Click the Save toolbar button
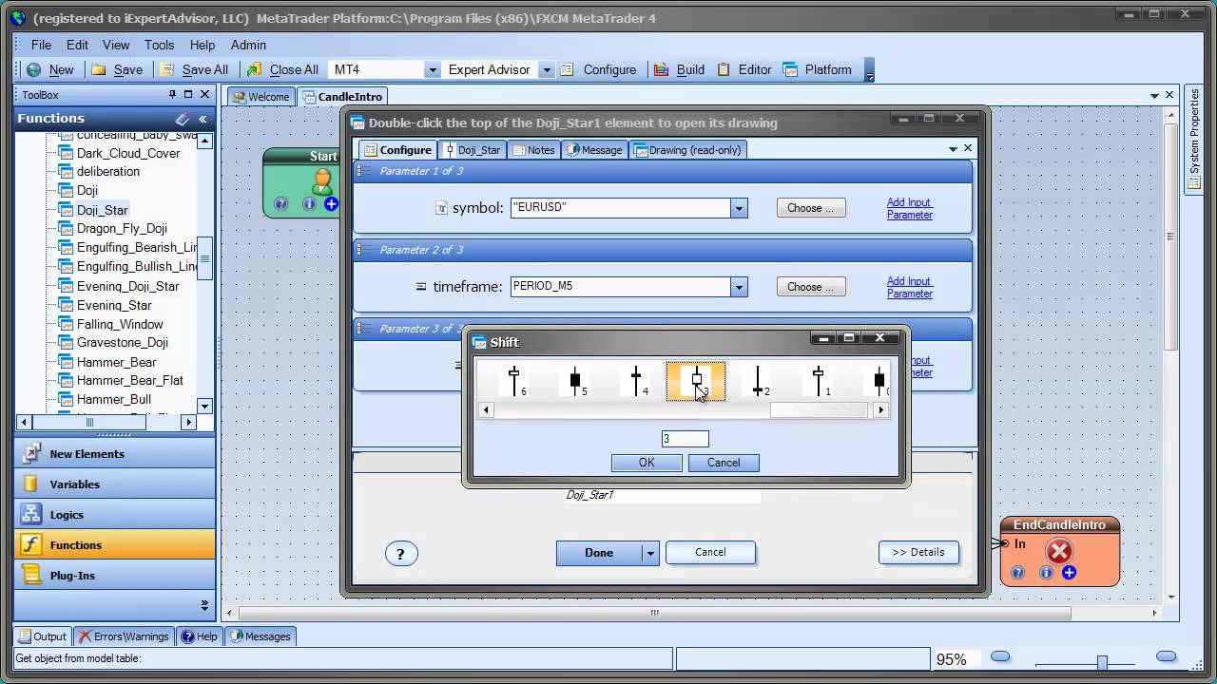Viewport: 1217px width, 684px height. 117,69
